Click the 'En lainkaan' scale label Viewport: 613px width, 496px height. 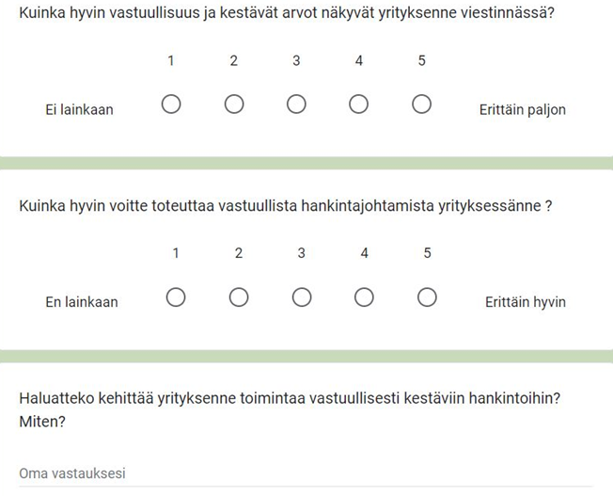pos(82,302)
